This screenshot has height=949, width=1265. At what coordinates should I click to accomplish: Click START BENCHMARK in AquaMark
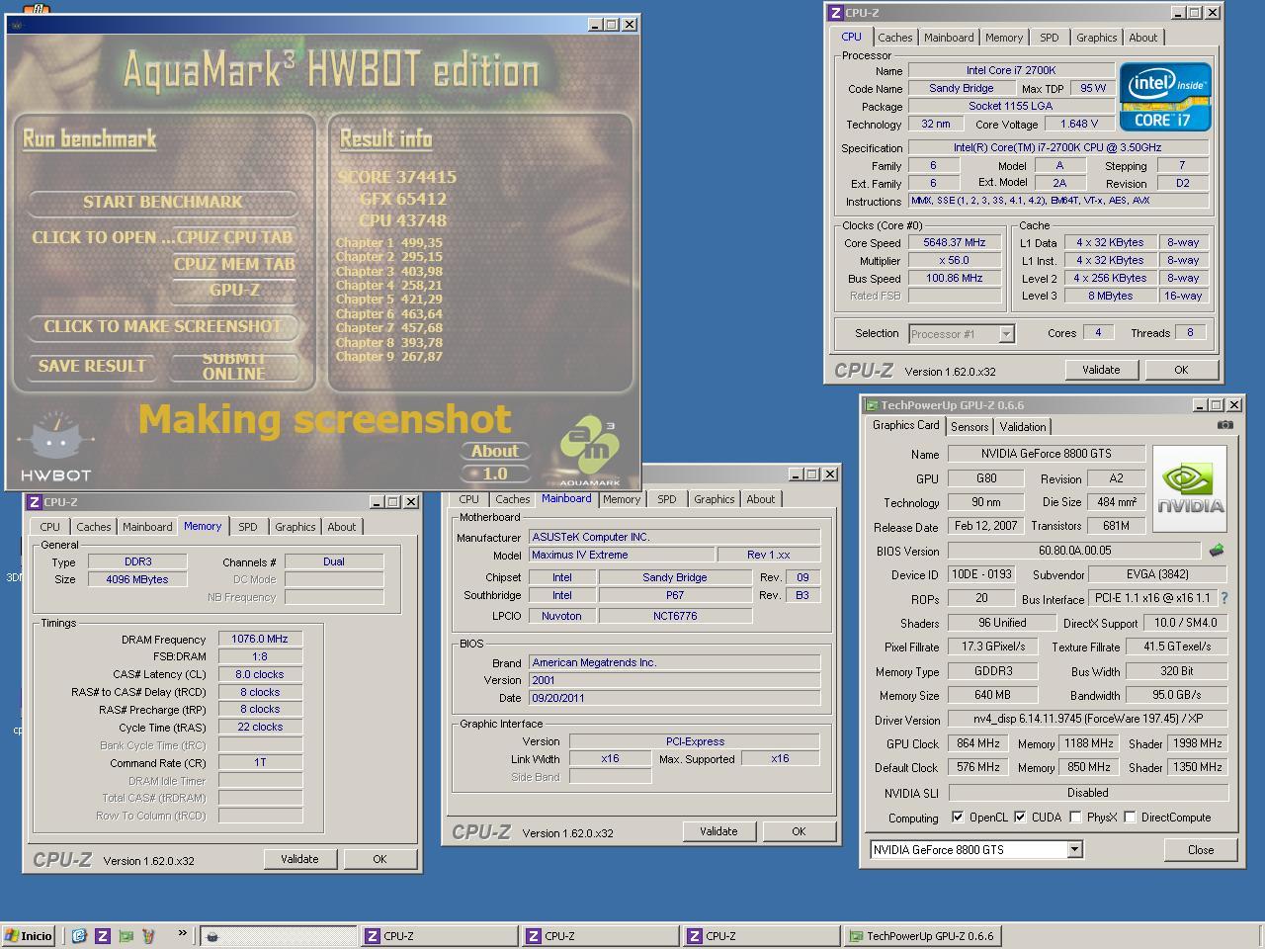tap(163, 202)
